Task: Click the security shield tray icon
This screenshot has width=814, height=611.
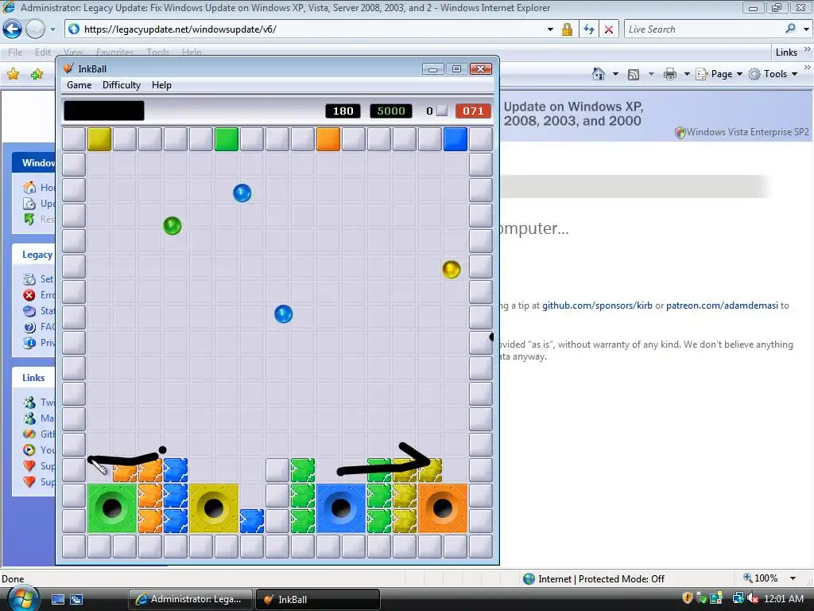Action: [x=688, y=598]
